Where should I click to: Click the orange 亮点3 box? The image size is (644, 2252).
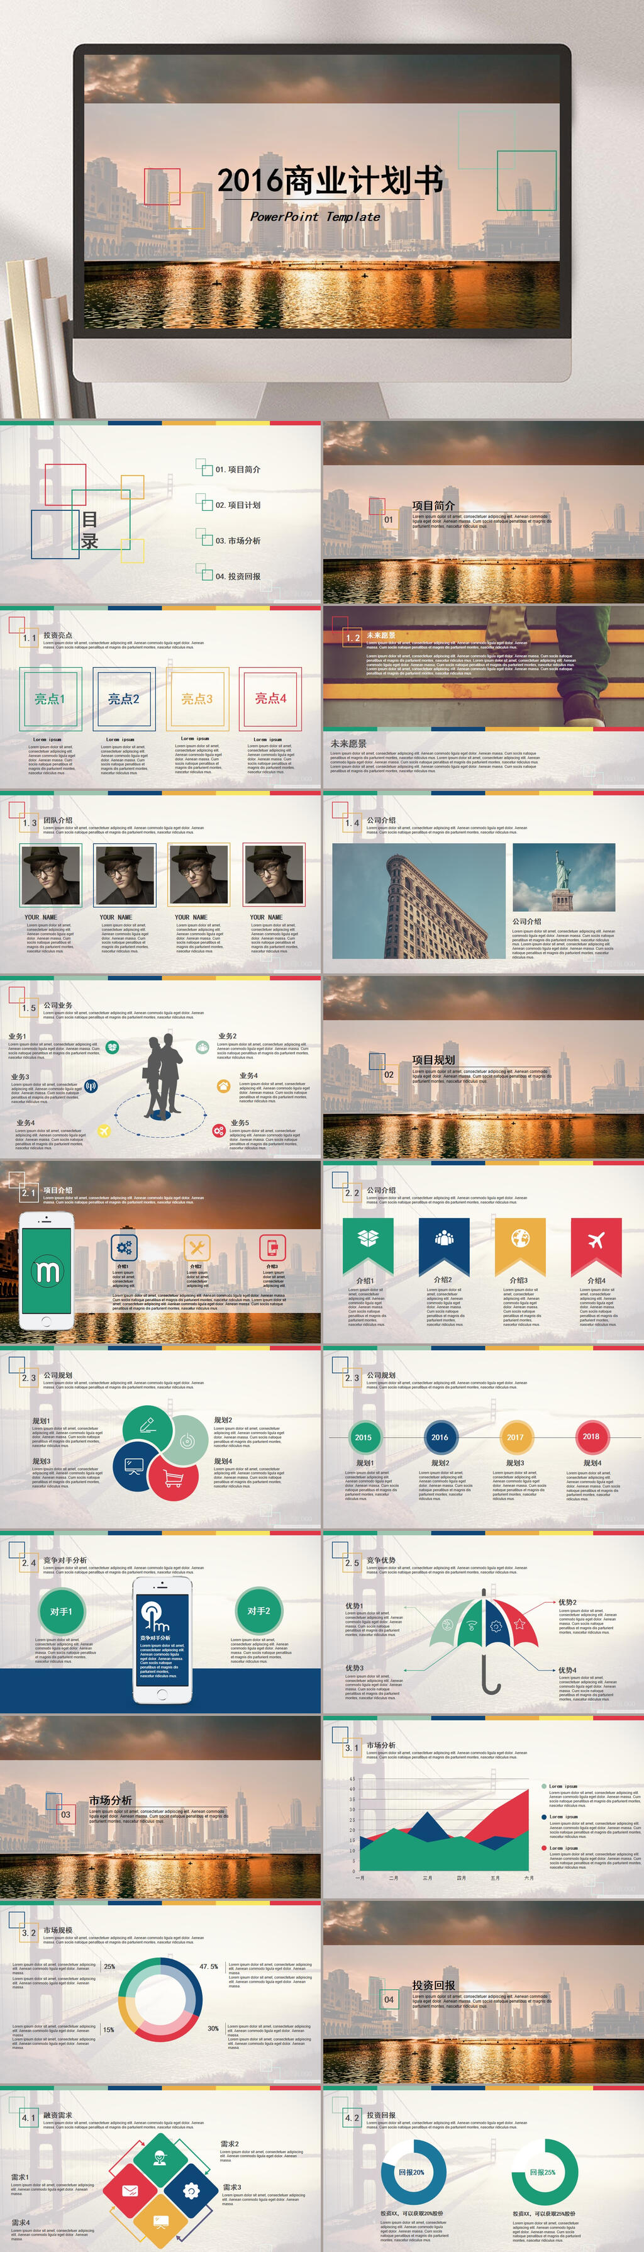pos(197,698)
